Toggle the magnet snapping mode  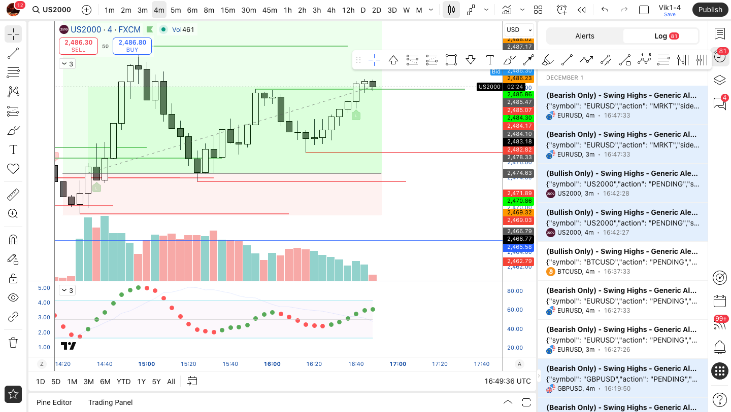[13, 240]
